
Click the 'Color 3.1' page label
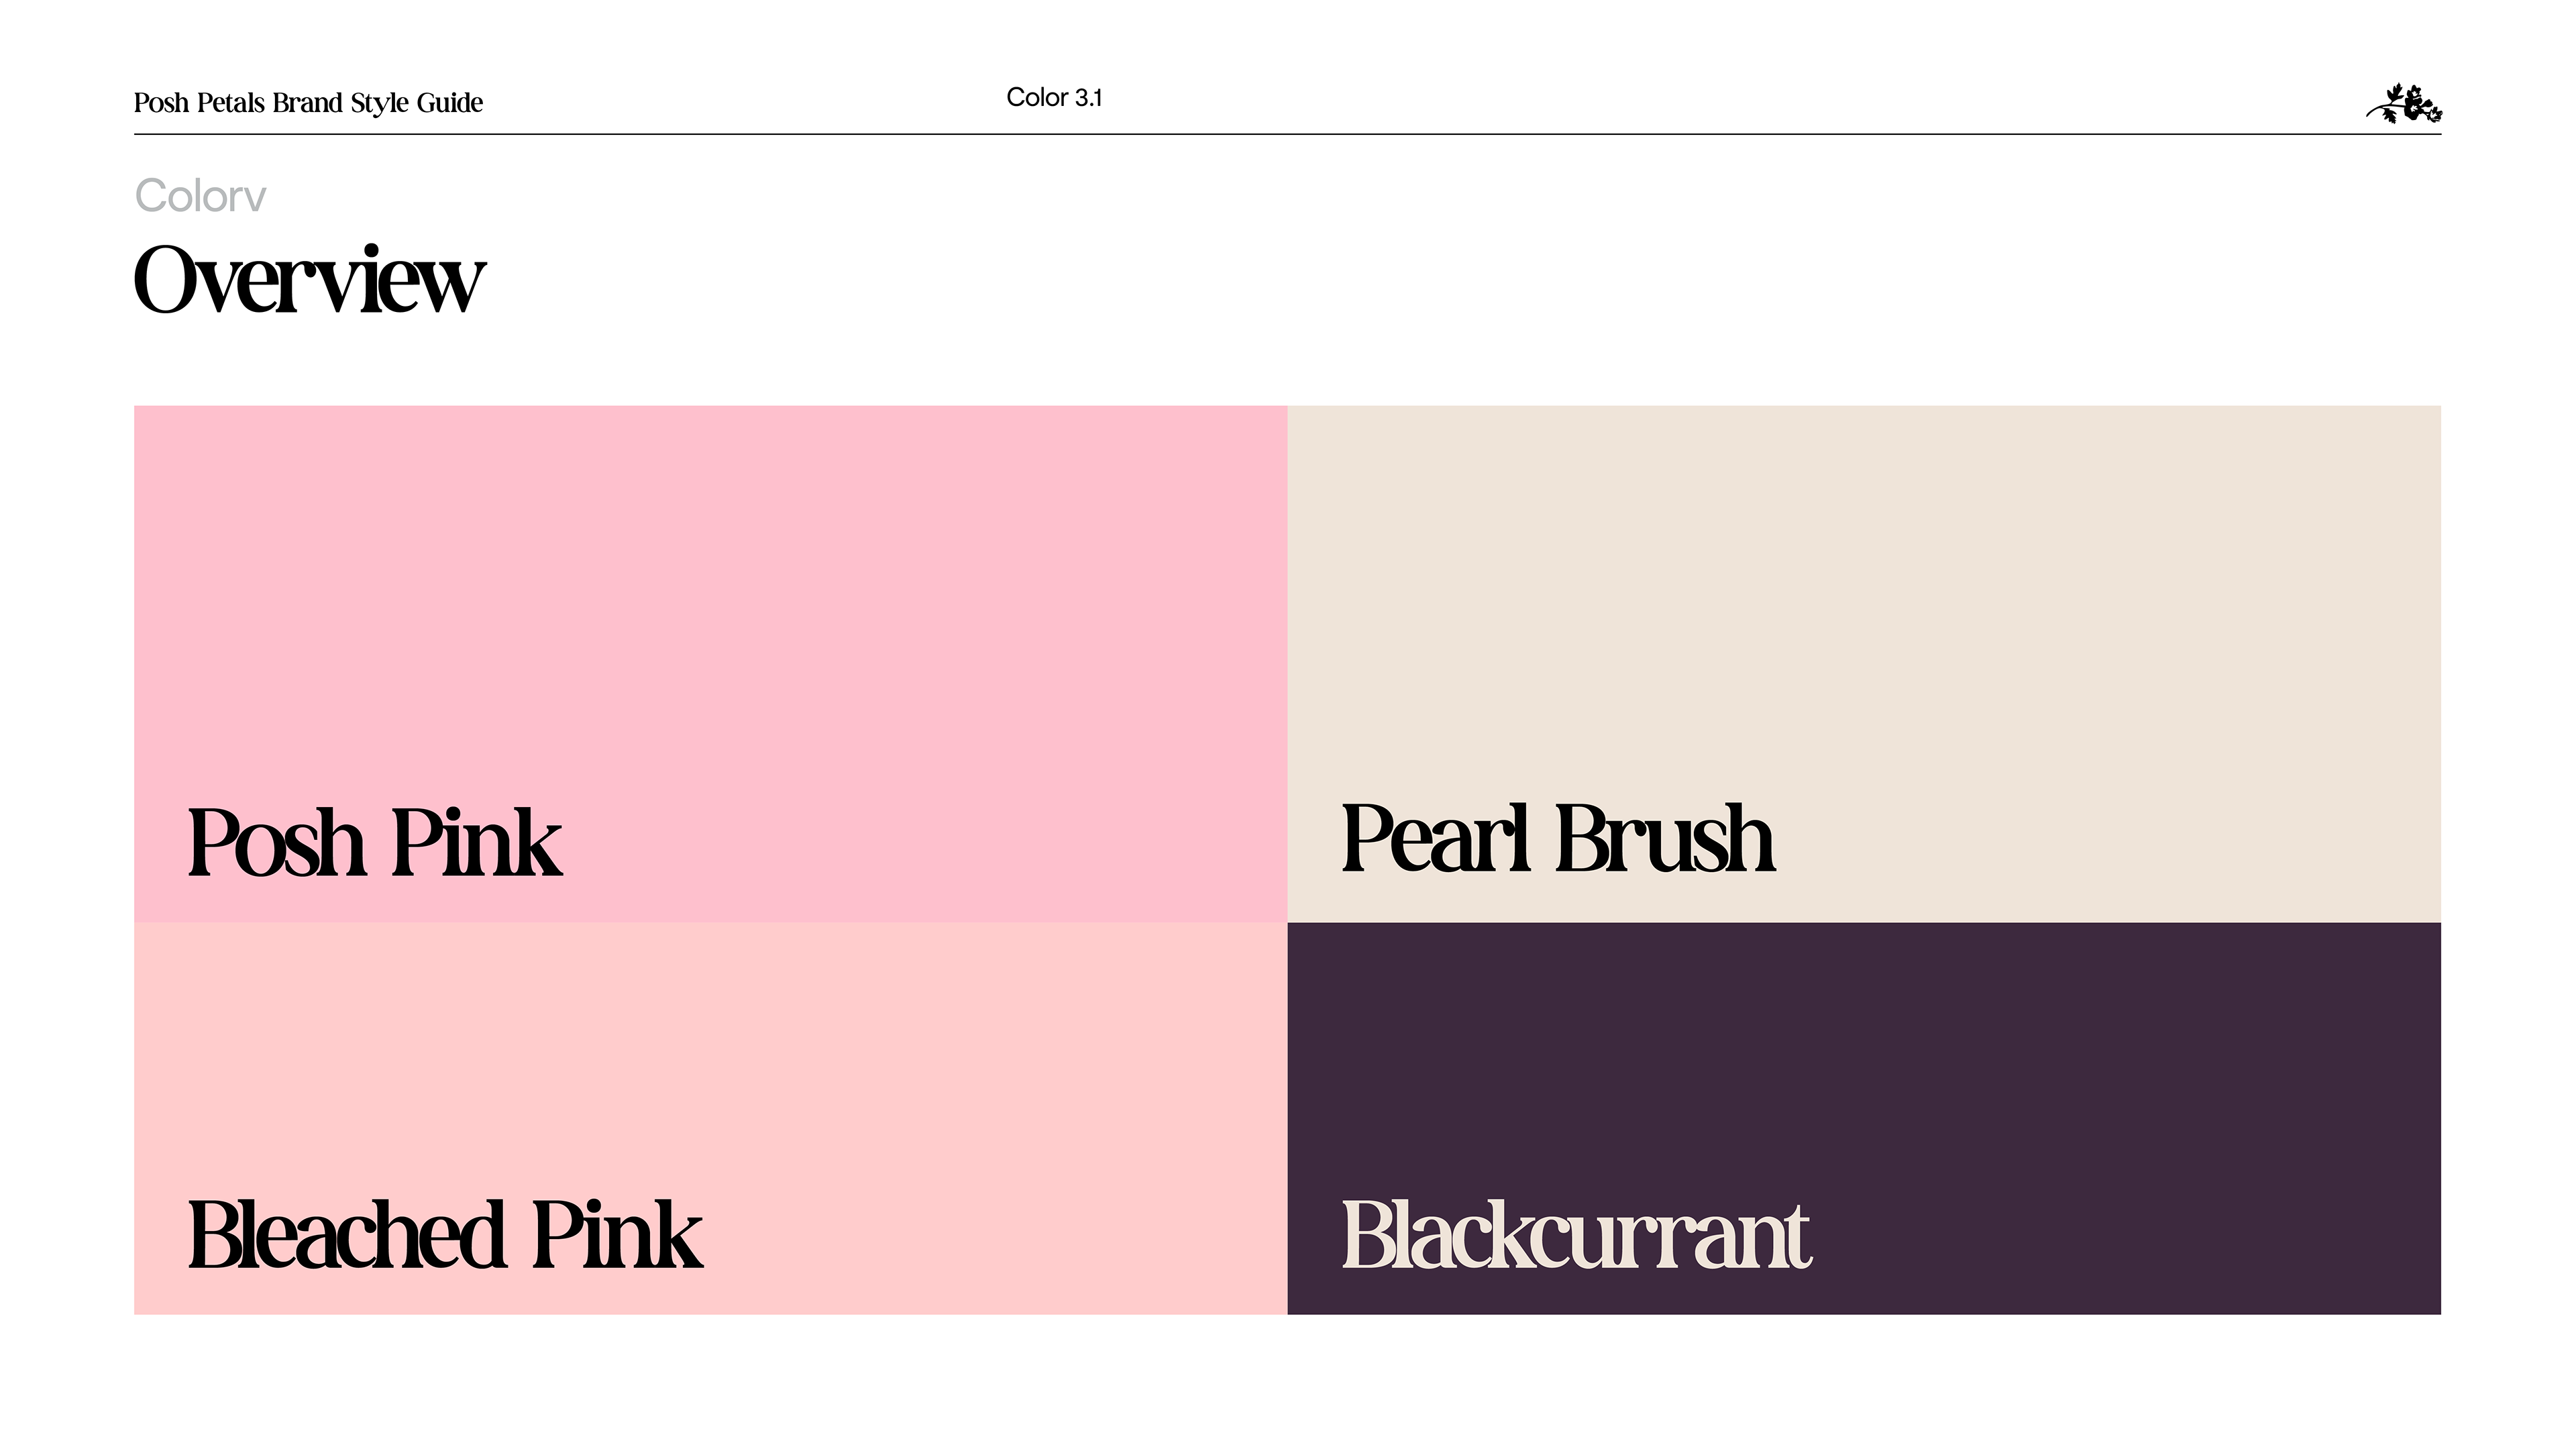click(1054, 97)
